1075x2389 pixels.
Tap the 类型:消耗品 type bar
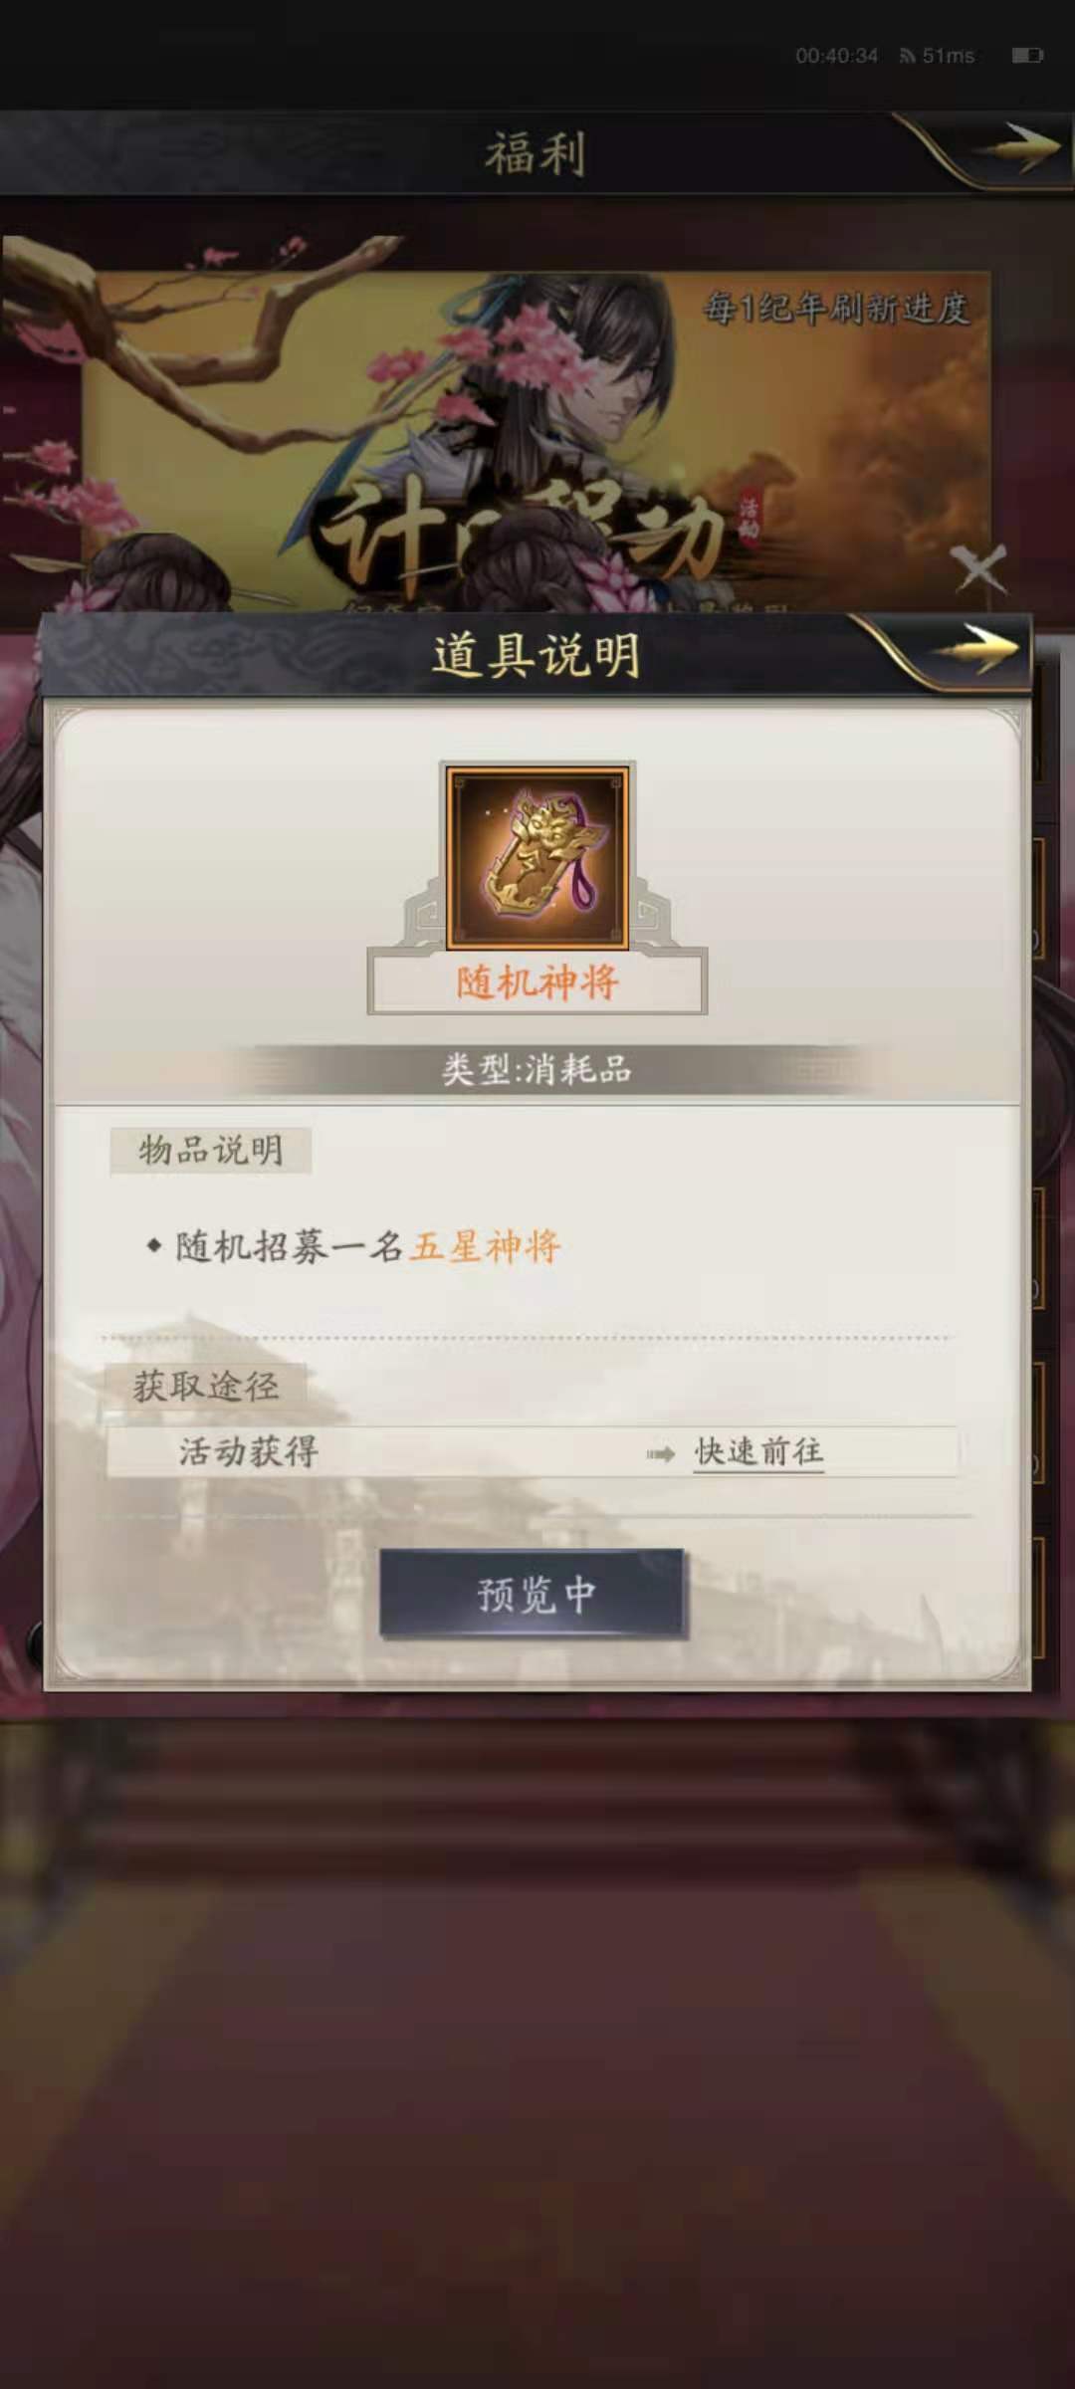click(x=537, y=1070)
